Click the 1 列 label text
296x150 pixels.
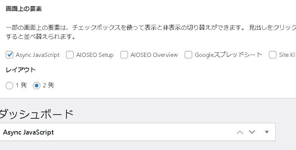point(21,85)
